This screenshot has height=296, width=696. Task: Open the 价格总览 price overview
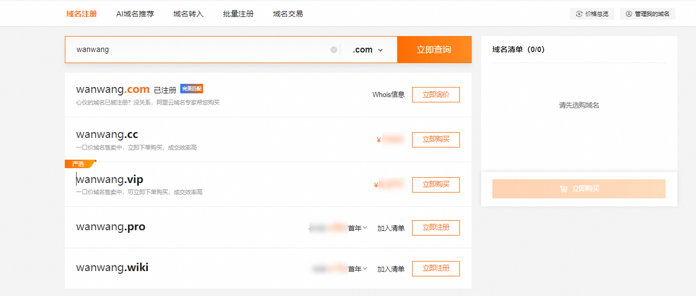tap(592, 14)
